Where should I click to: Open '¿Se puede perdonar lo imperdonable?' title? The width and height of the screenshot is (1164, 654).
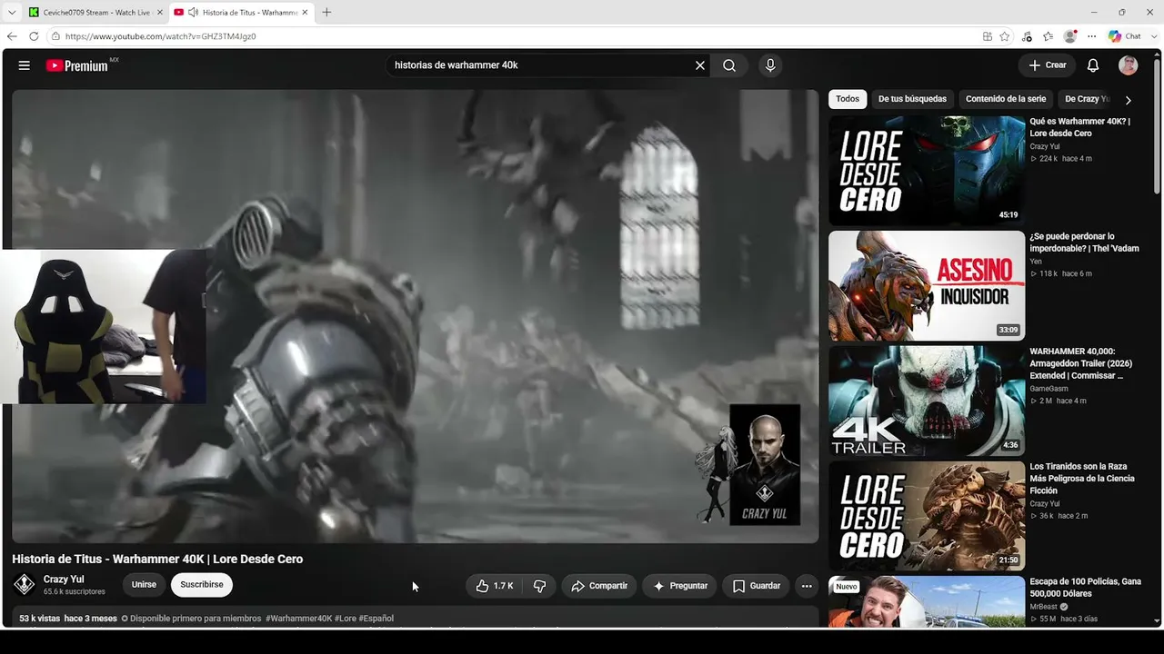coord(1084,243)
